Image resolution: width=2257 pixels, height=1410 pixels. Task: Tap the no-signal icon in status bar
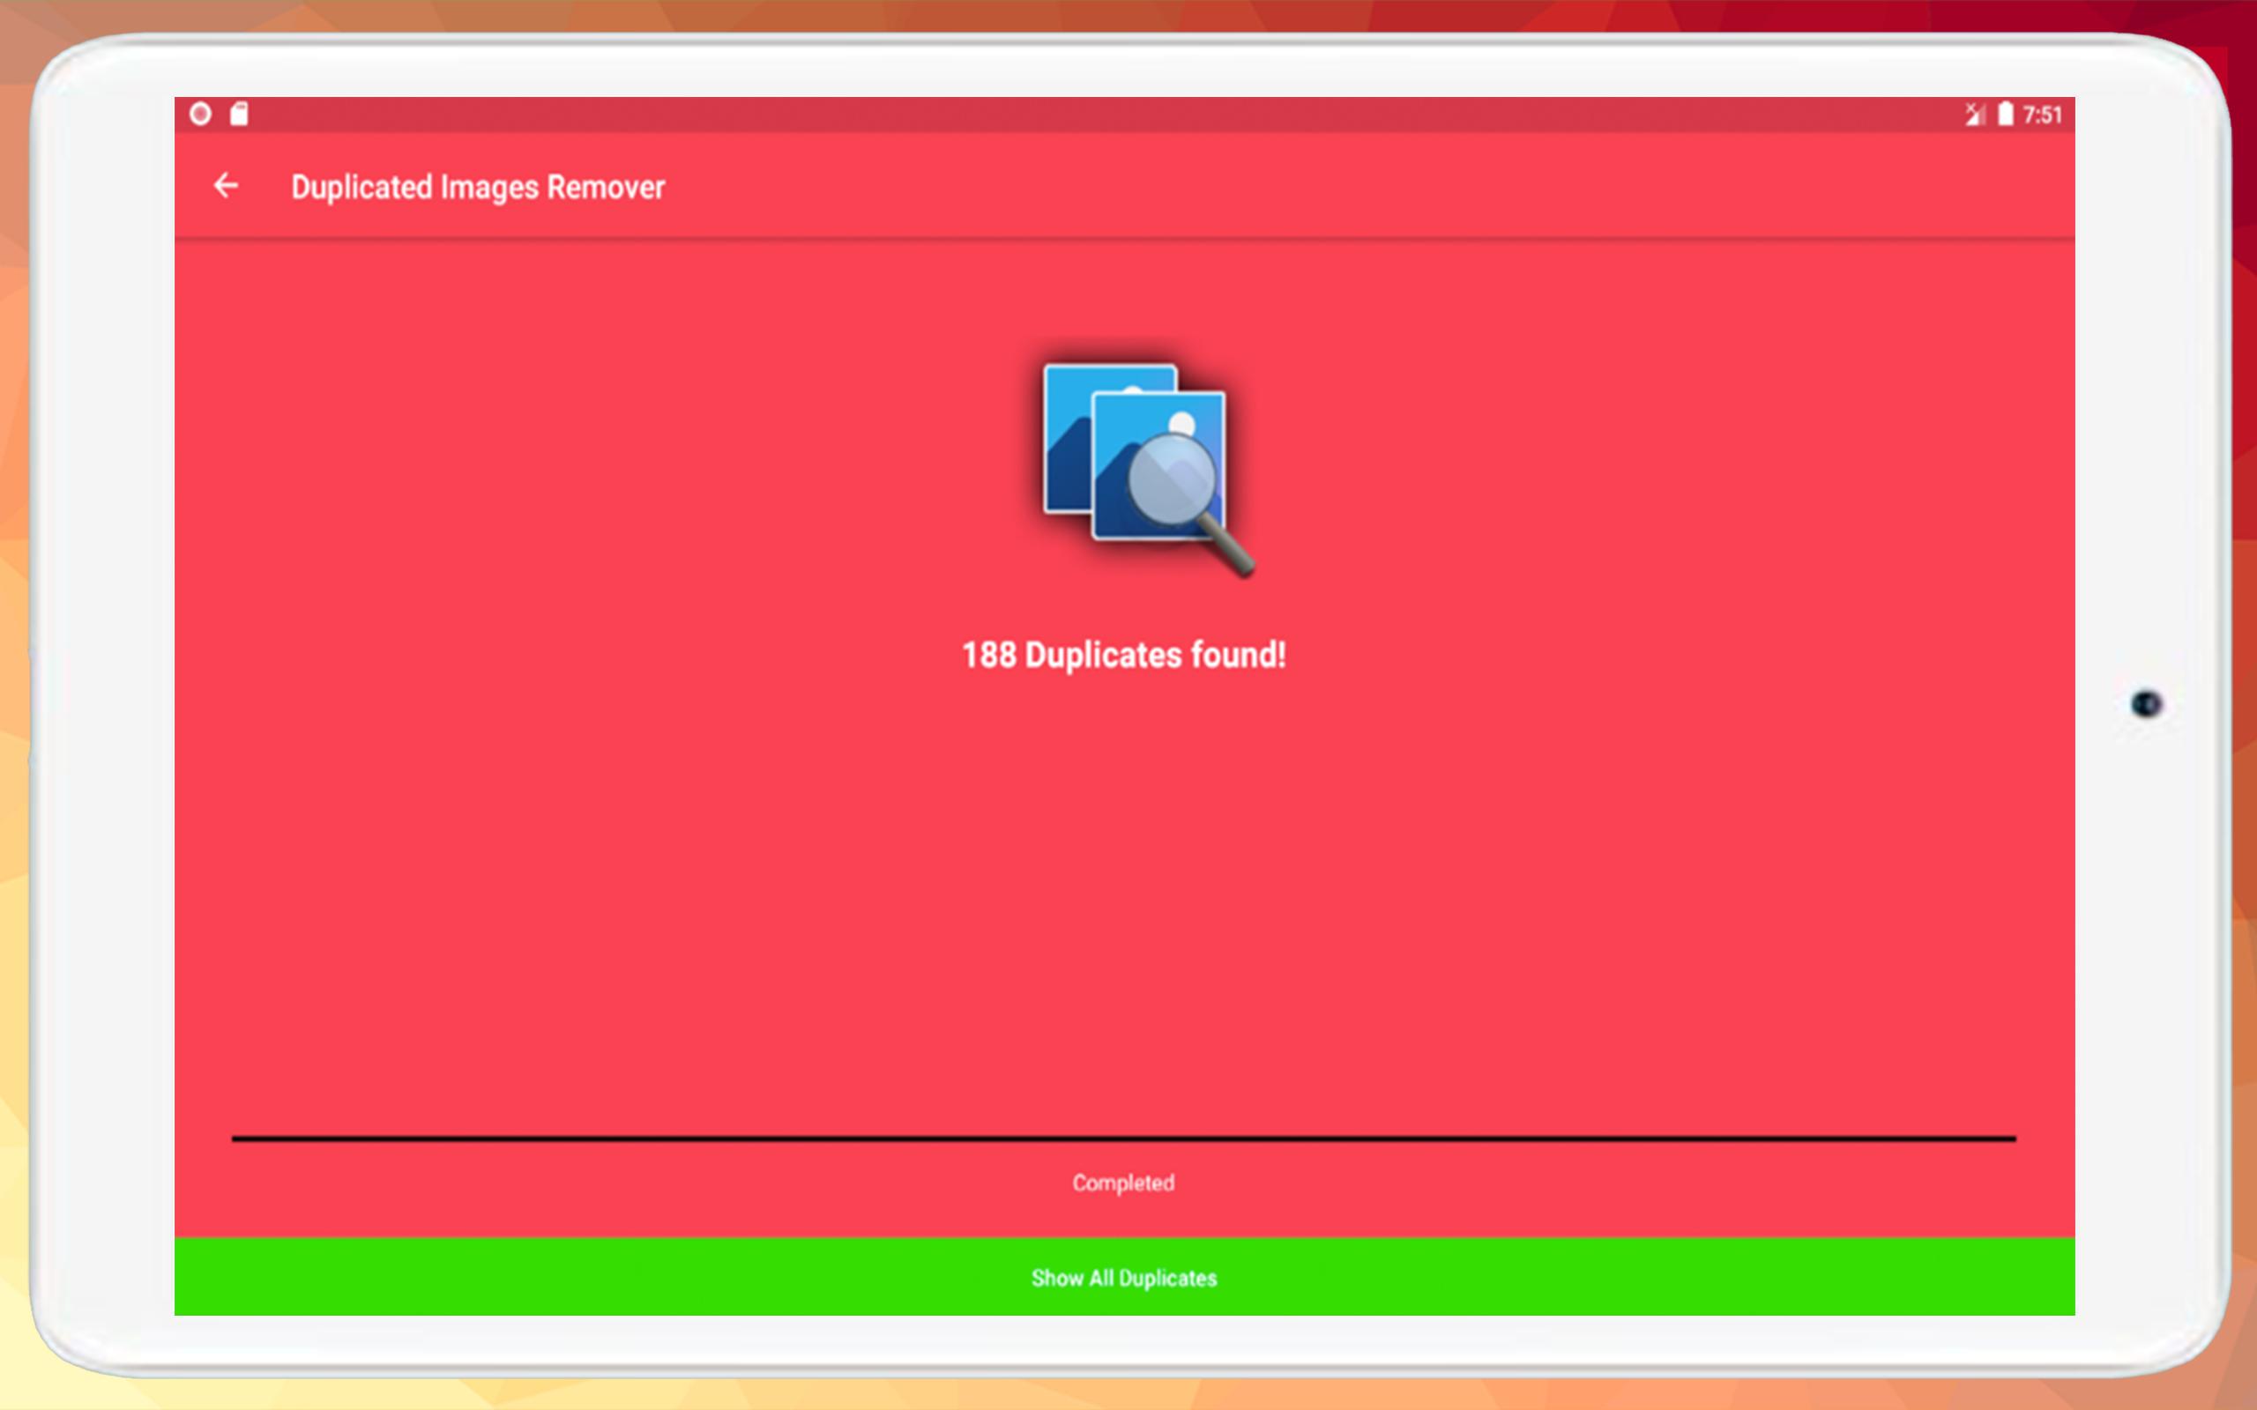1974,114
